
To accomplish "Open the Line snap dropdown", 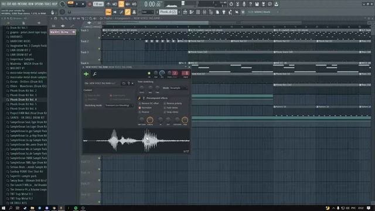I will click(148, 12).
